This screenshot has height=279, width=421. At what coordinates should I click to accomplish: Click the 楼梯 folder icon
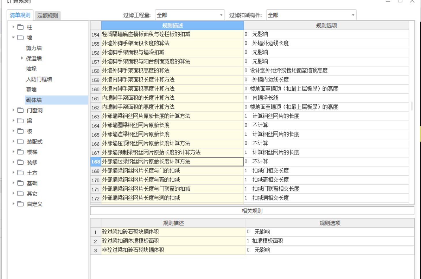[20, 152]
